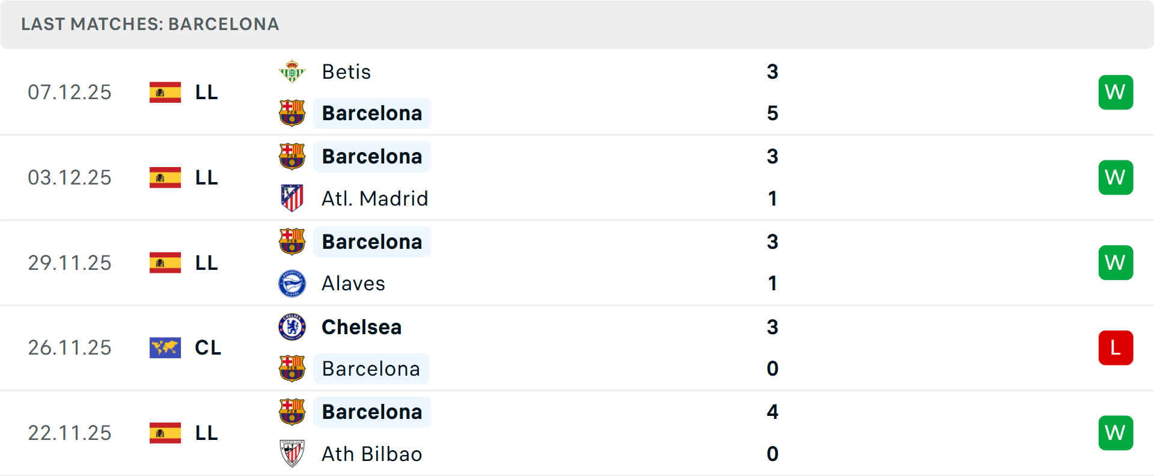
Task: Click the score 5 in the Betis match
Action: [x=772, y=113]
